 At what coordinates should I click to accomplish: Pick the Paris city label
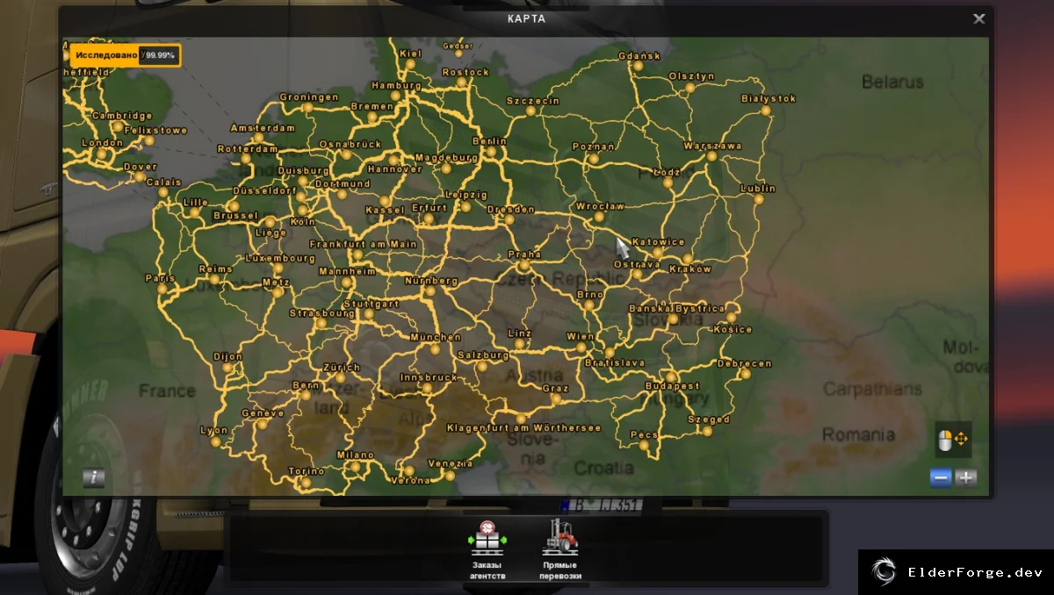tap(160, 278)
